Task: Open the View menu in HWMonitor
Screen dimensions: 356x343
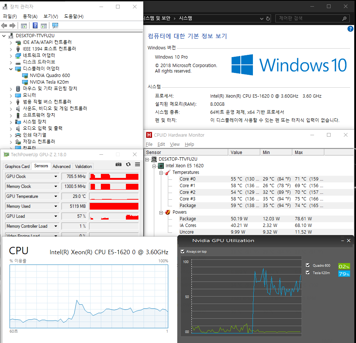Action: pos(175,144)
